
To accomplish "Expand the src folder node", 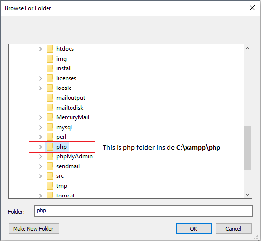I will (x=41, y=176).
